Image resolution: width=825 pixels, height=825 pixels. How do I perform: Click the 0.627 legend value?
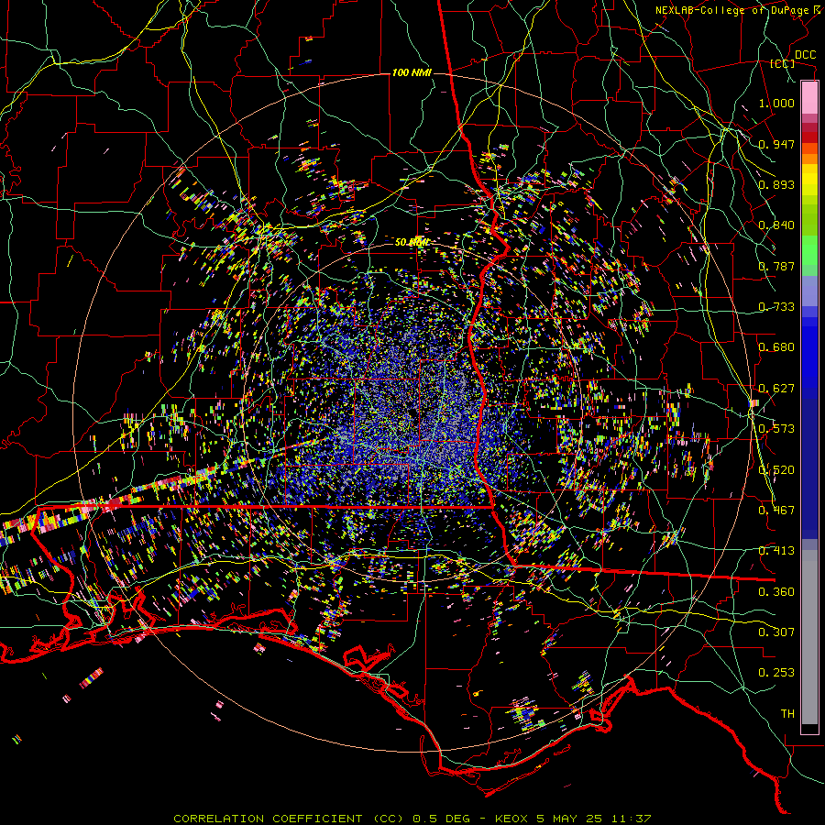tap(776, 389)
